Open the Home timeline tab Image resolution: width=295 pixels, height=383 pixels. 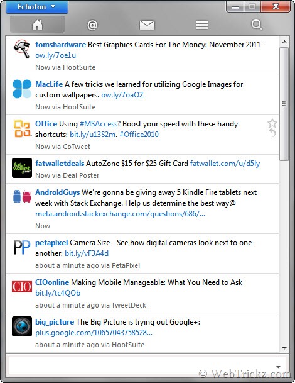click(x=37, y=25)
